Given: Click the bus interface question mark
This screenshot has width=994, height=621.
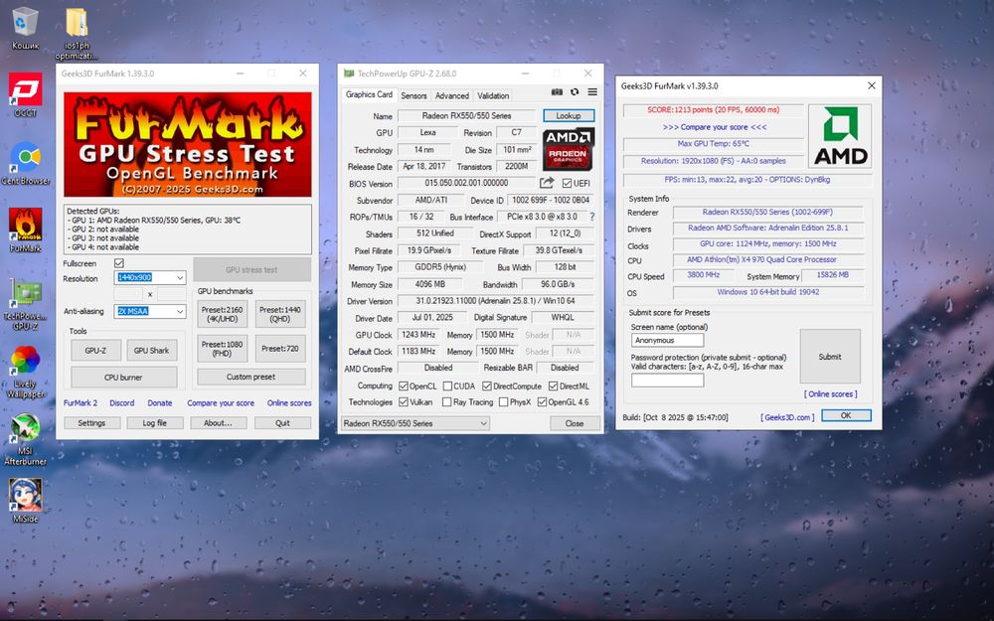Looking at the screenshot, I should click(592, 217).
